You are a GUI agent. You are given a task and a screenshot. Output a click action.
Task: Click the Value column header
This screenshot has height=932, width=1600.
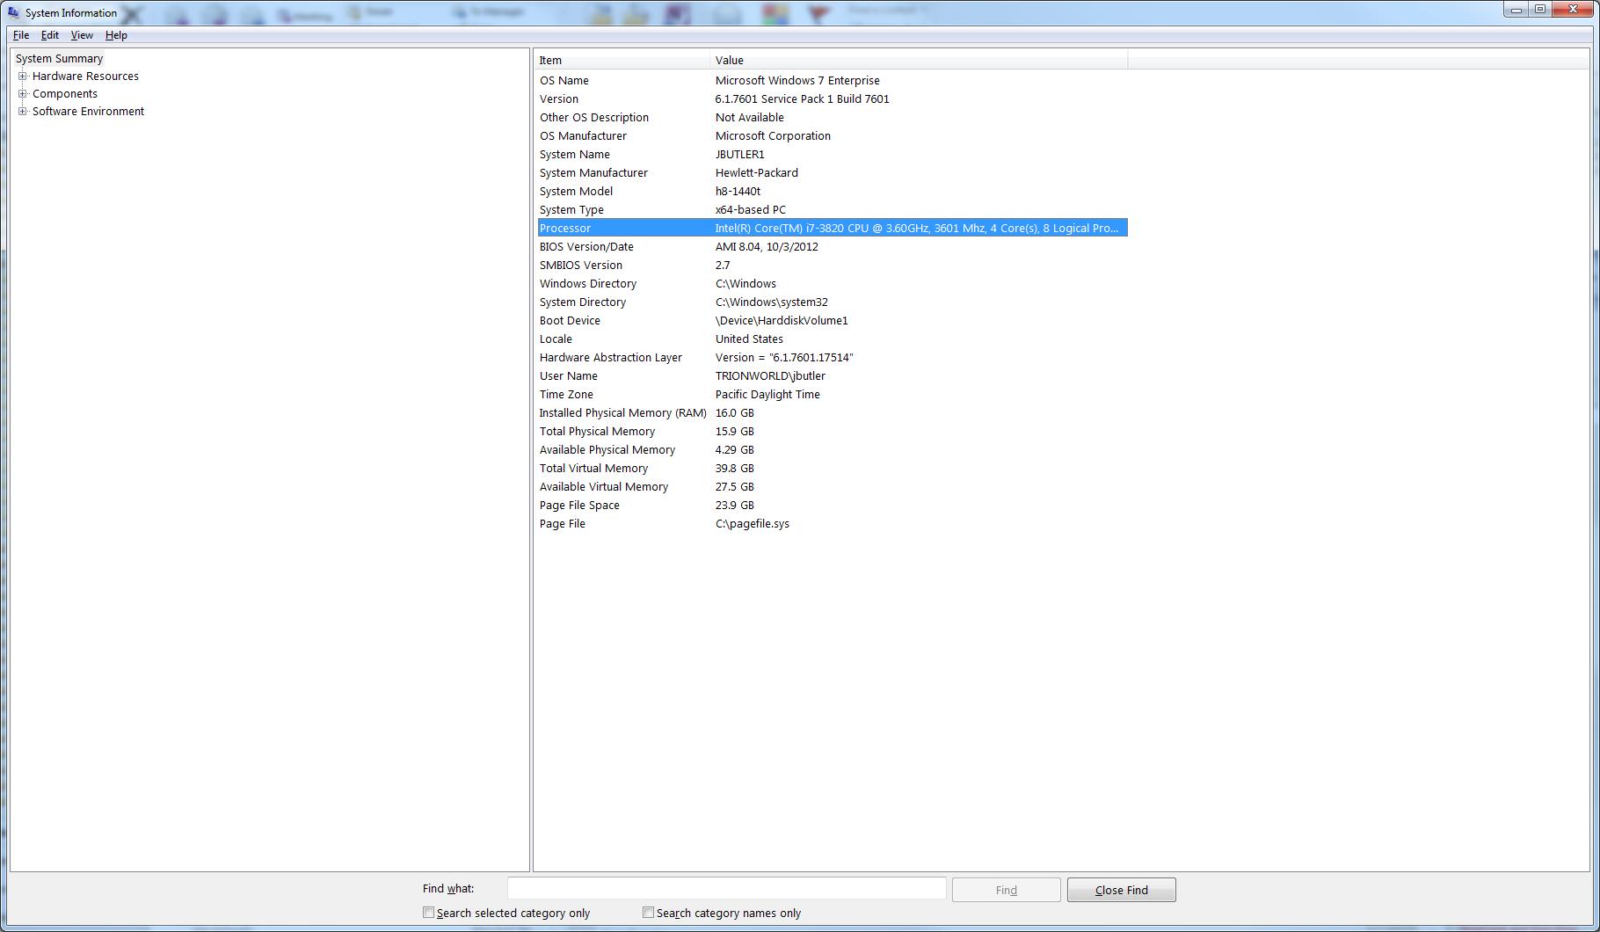(918, 60)
